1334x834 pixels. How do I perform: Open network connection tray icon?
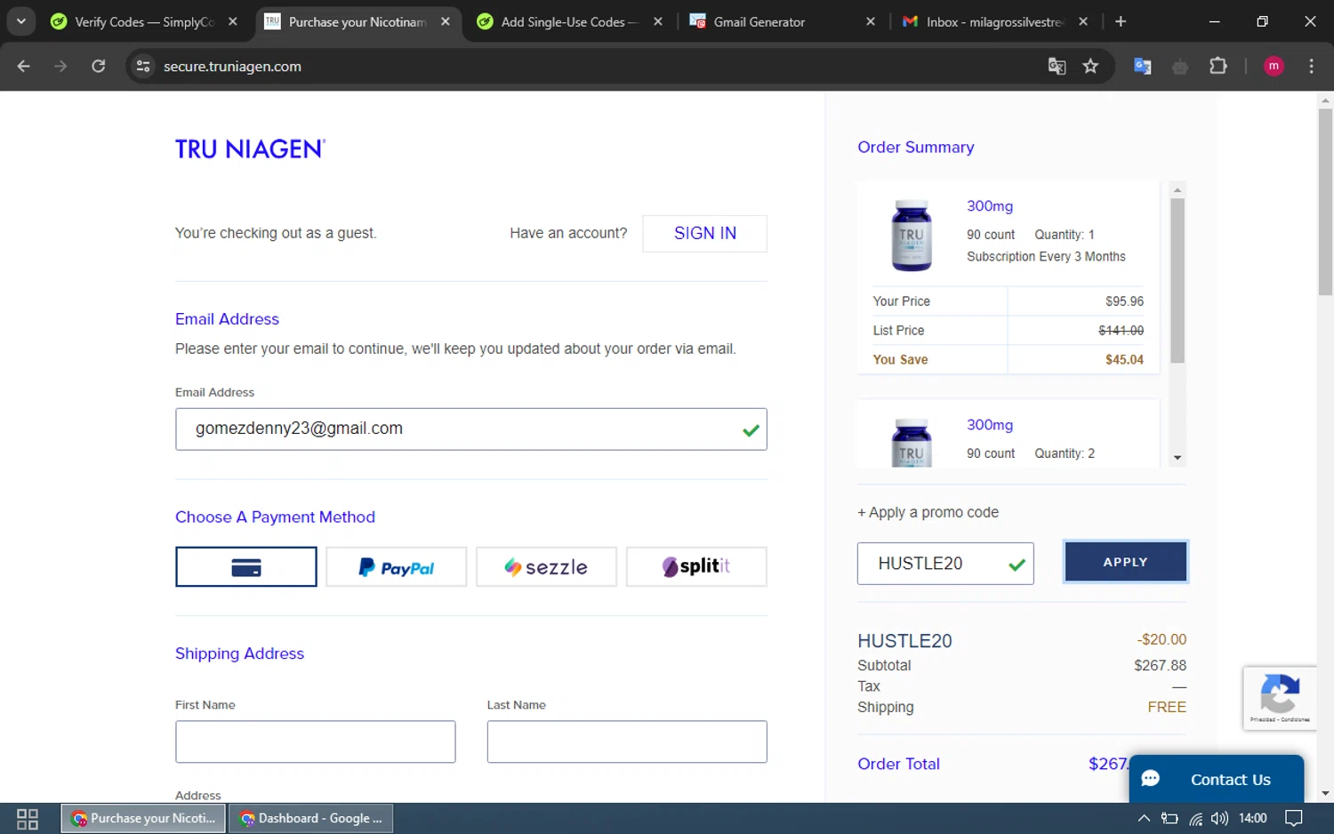click(1195, 818)
